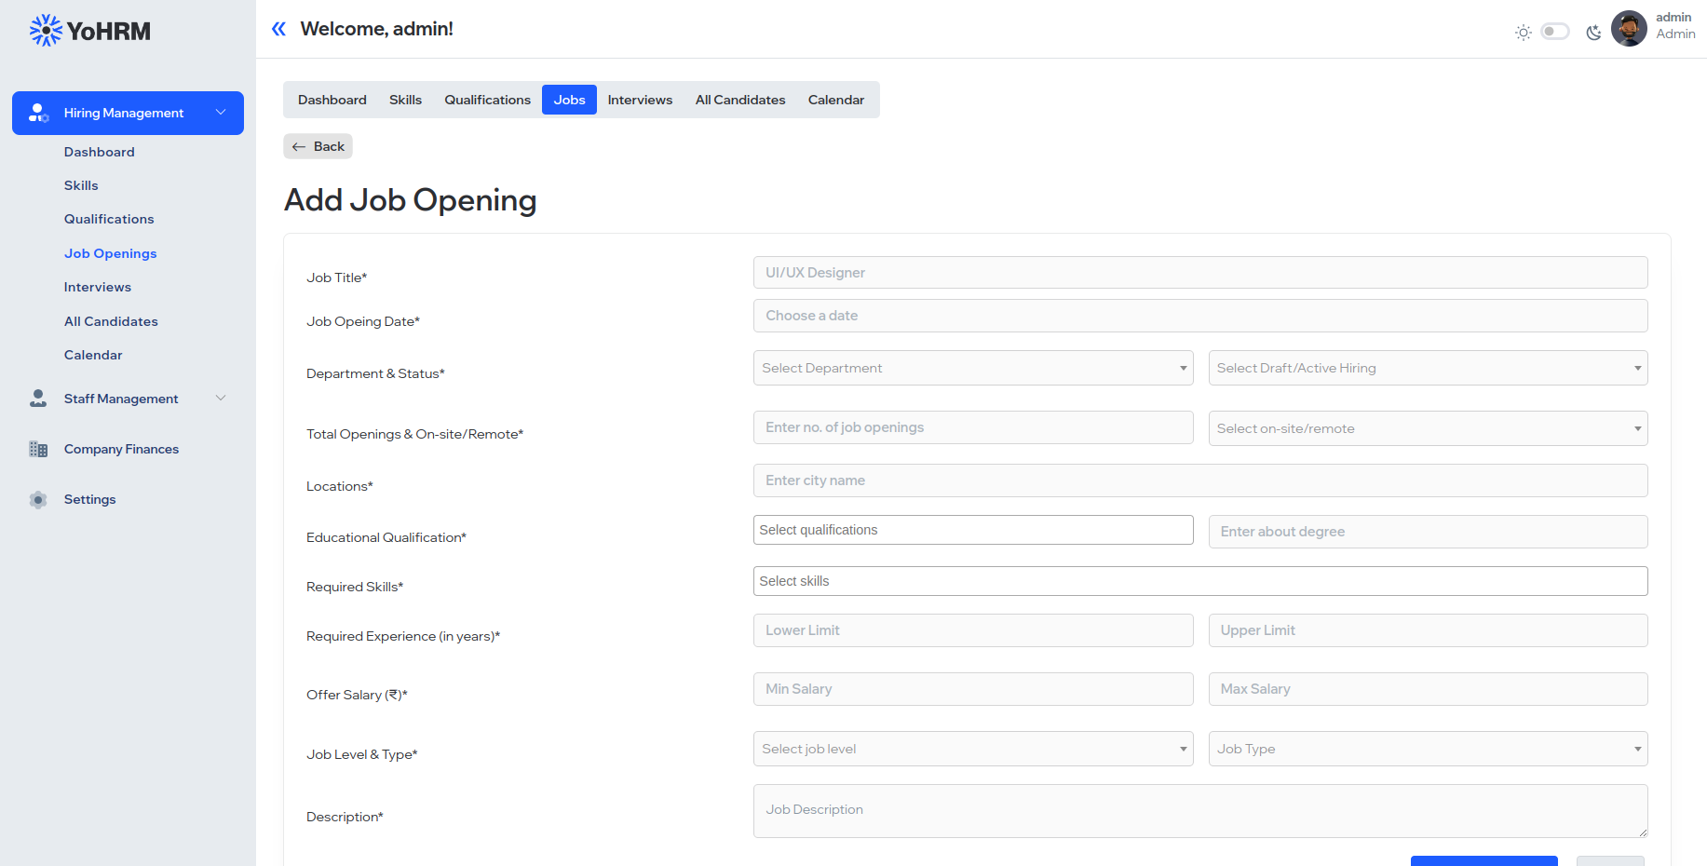Open Company Finances via building icon

(37, 449)
